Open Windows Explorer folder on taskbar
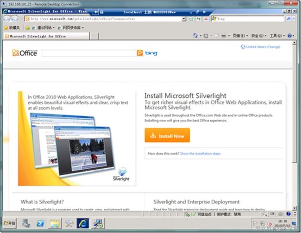 pos(55,223)
